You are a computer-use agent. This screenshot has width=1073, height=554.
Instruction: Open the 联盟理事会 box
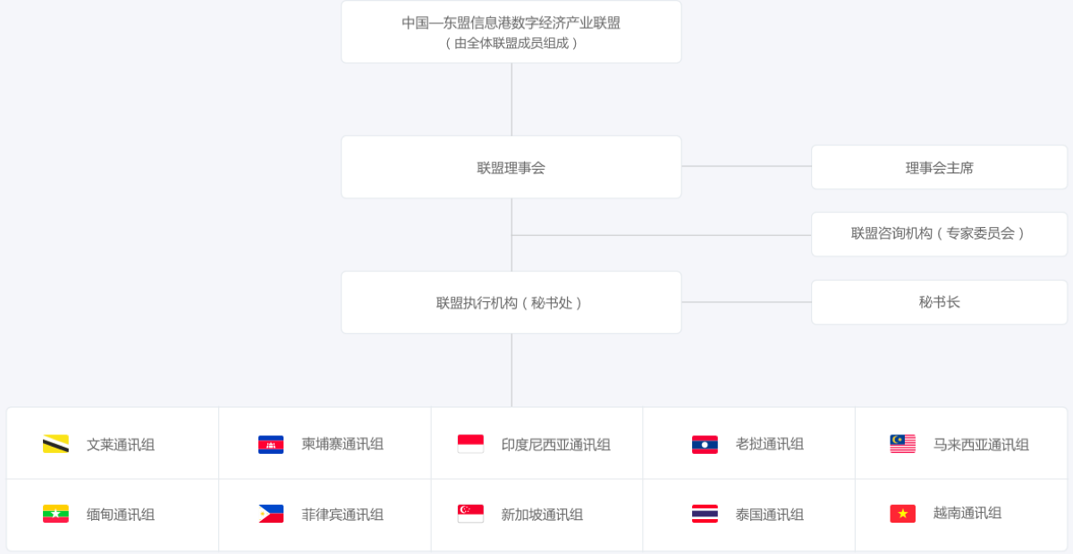click(511, 167)
